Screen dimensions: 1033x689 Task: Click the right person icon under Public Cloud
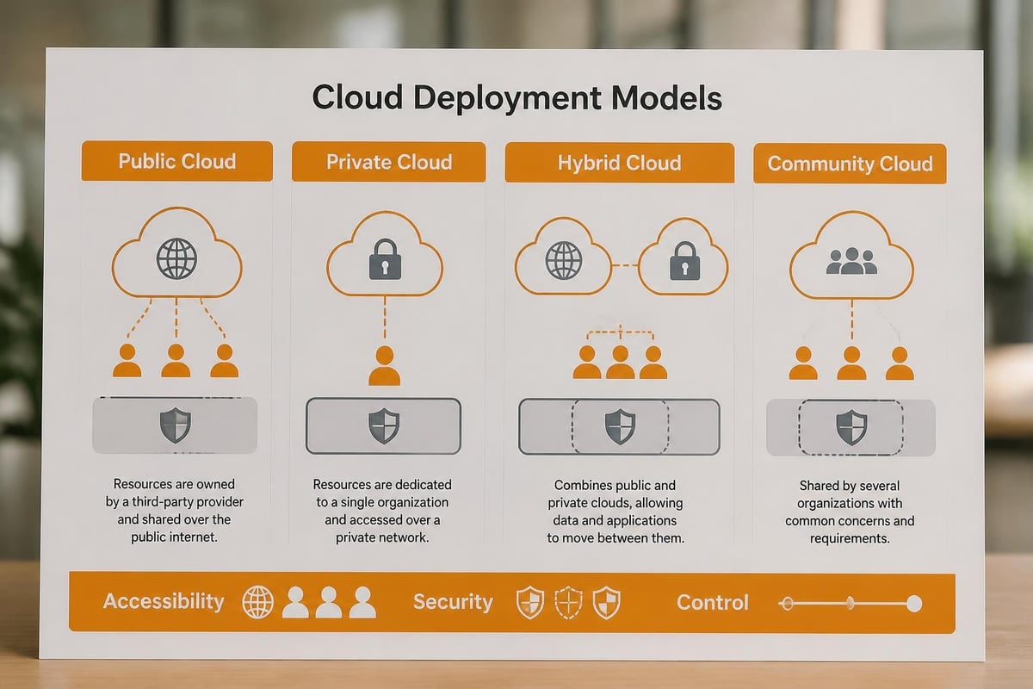(x=225, y=360)
